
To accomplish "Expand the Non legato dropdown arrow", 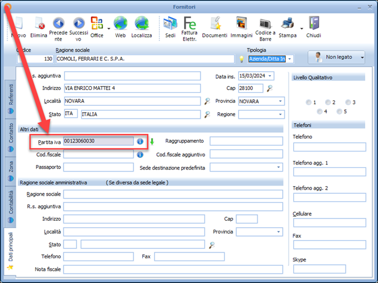I will tap(362, 58).
